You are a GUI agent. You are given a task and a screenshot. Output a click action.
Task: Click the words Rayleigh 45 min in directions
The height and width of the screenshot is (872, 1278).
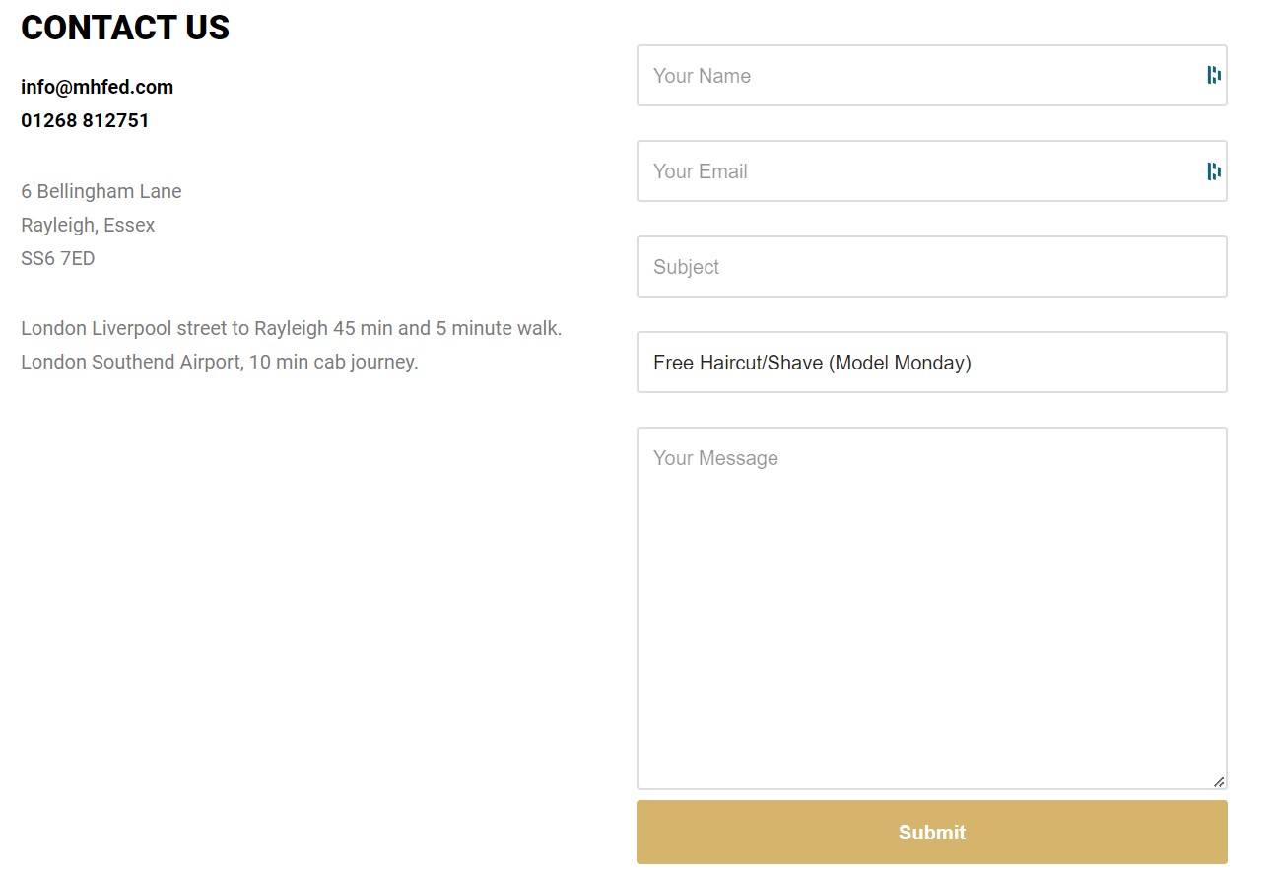click(x=323, y=328)
